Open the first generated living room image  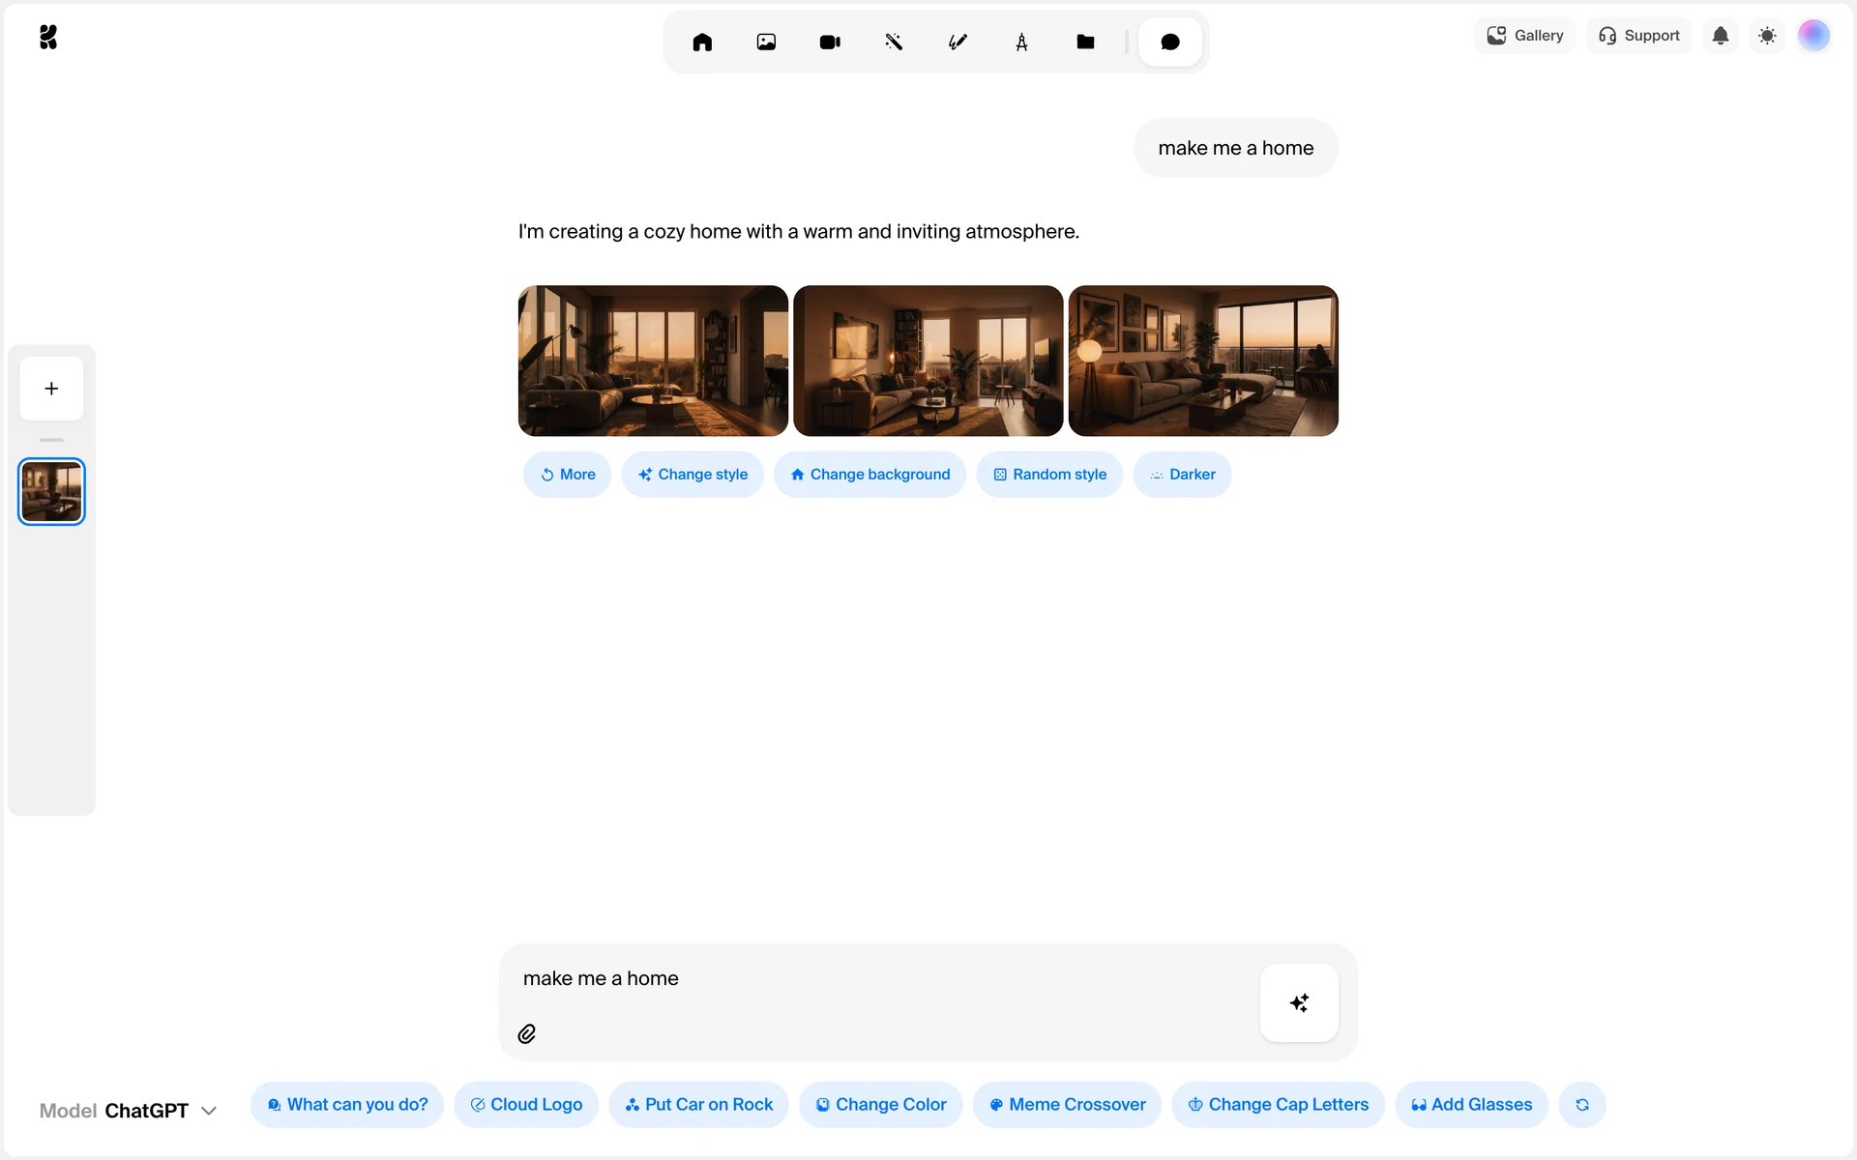point(653,361)
